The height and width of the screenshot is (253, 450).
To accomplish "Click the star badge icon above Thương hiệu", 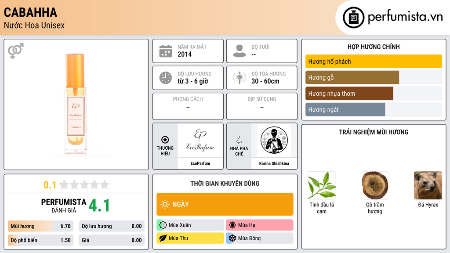I will [x=165, y=140].
